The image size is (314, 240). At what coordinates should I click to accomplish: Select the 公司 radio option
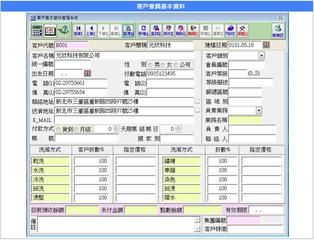176,65
